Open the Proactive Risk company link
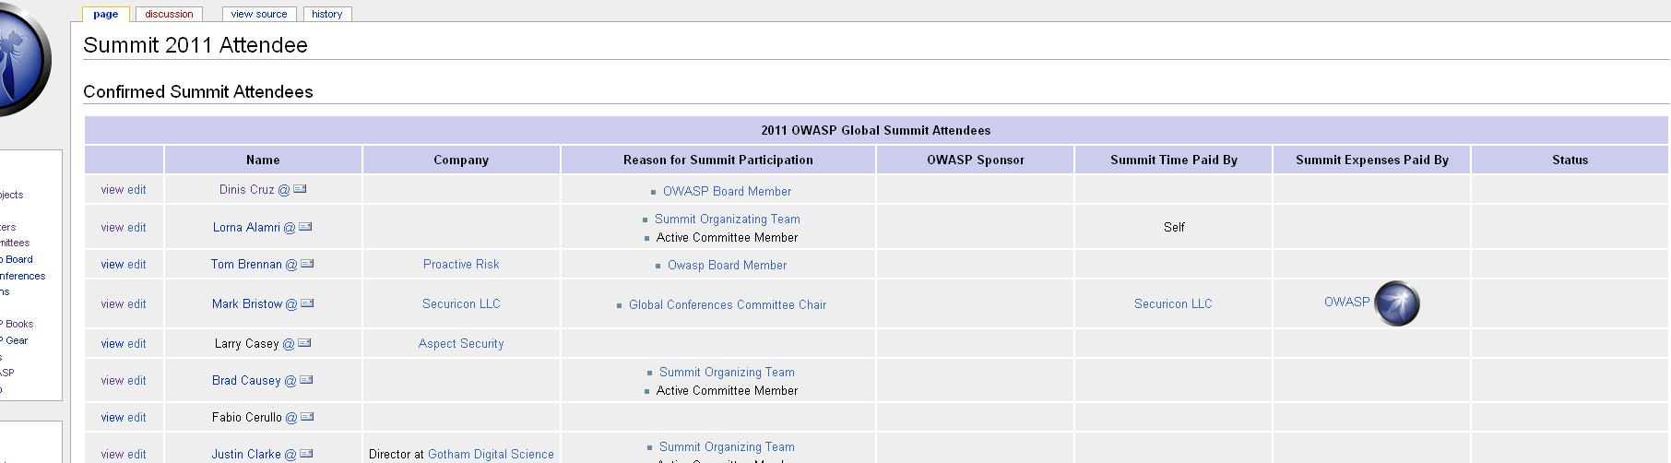Image resolution: width=1671 pixels, height=463 pixels. (461, 264)
